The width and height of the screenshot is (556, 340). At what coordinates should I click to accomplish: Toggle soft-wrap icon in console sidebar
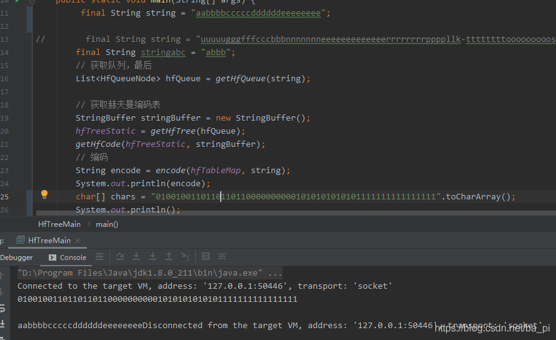pos(2,308)
